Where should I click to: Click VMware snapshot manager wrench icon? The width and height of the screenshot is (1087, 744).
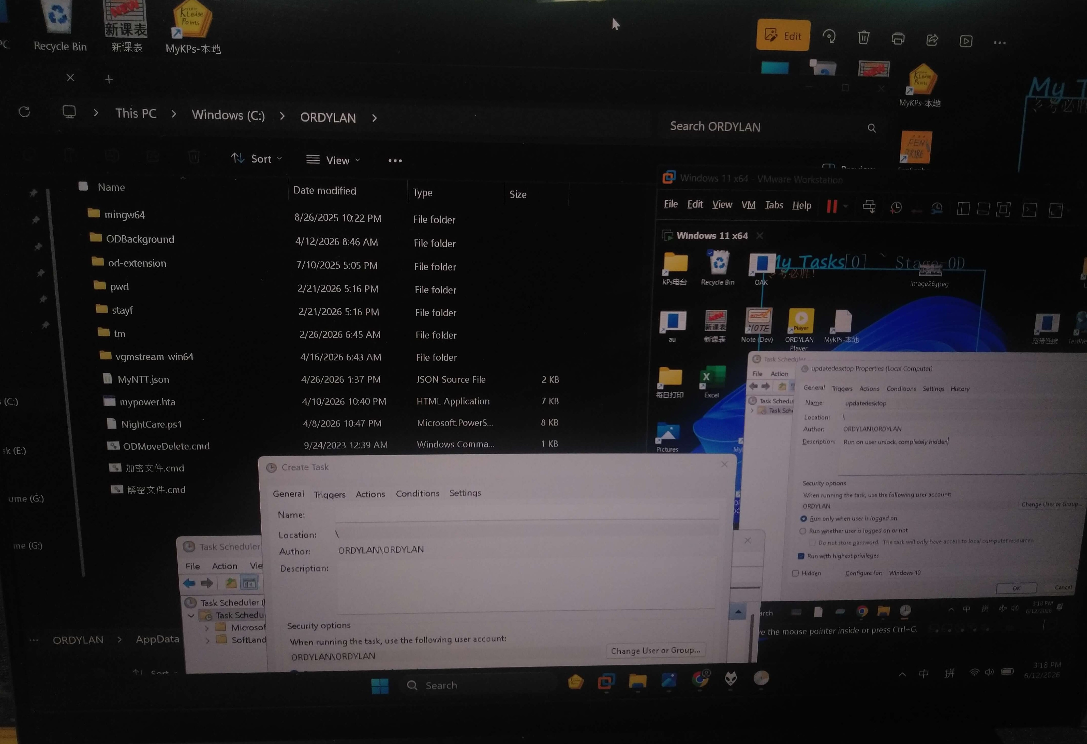936,208
